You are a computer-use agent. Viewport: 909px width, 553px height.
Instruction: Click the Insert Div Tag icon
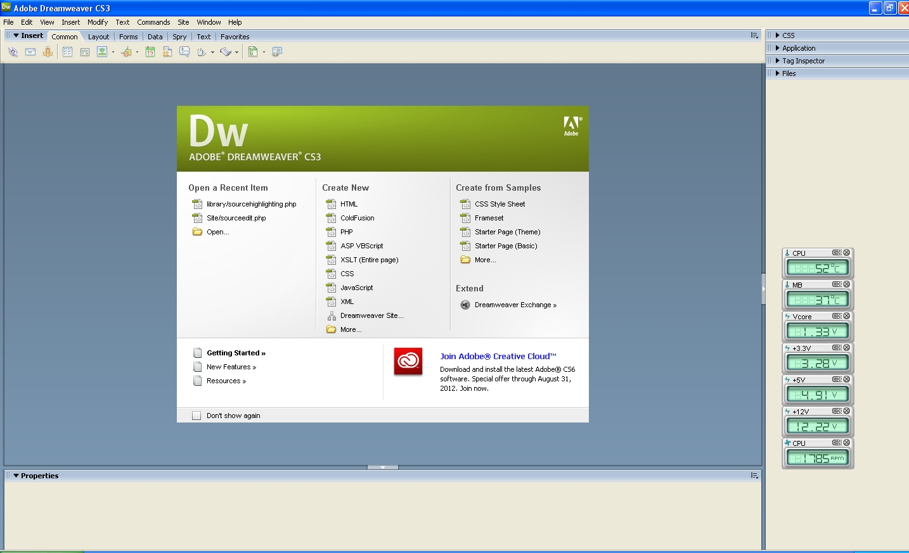click(84, 52)
